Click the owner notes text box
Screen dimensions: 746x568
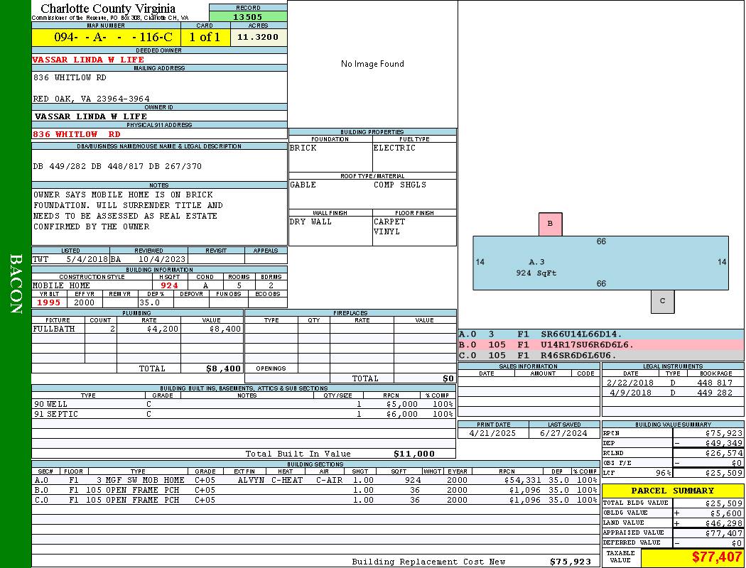159,217
